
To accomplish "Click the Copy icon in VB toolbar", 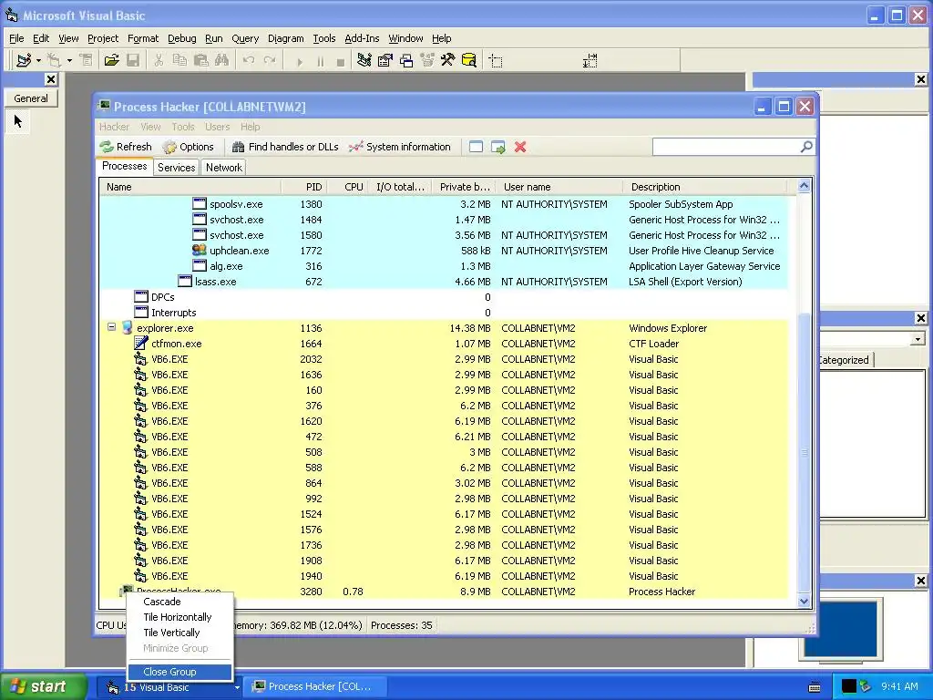I will click(179, 60).
